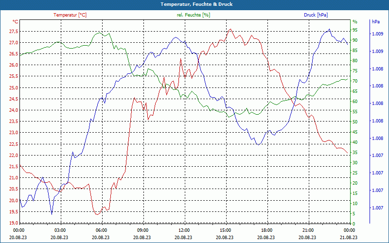This screenshot has width=389, height=243.
Task: Click the 75 humidity axis tick
Action: coord(355,71)
